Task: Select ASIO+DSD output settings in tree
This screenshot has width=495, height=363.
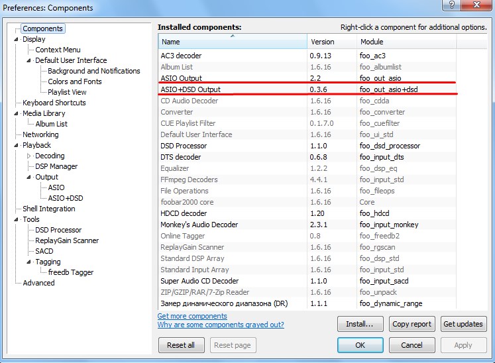Action: 66,198
